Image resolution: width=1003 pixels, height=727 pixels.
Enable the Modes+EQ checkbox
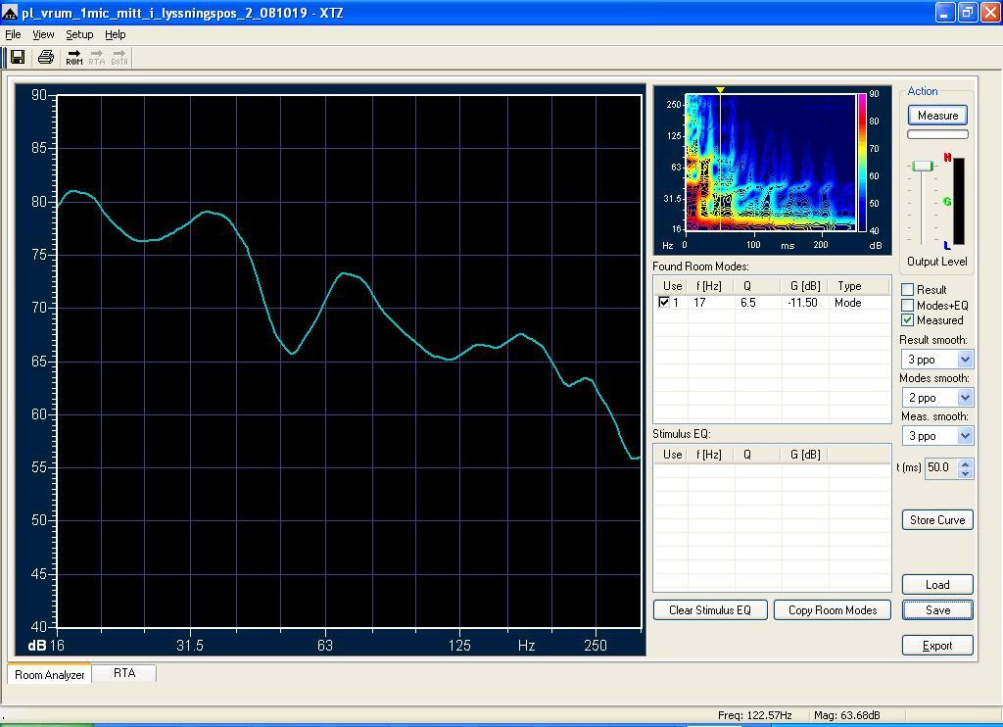pos(908,306)
